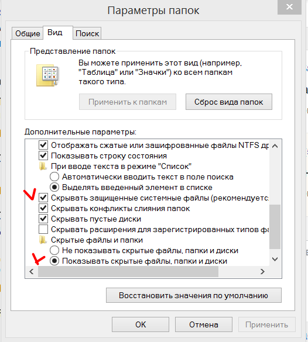Close the Параметры папок dialog
Image resolution: width=308 pixels, height=342 pixels.
[289, 7]
